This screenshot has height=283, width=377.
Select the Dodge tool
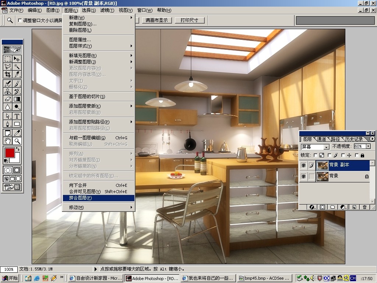click(17, 106)
